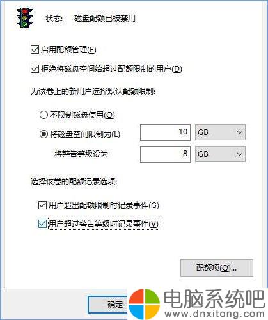Select 不限制磁盘使用(O) radio option
The width and height of the screenshot is (268, 320).
pos(43,115)
